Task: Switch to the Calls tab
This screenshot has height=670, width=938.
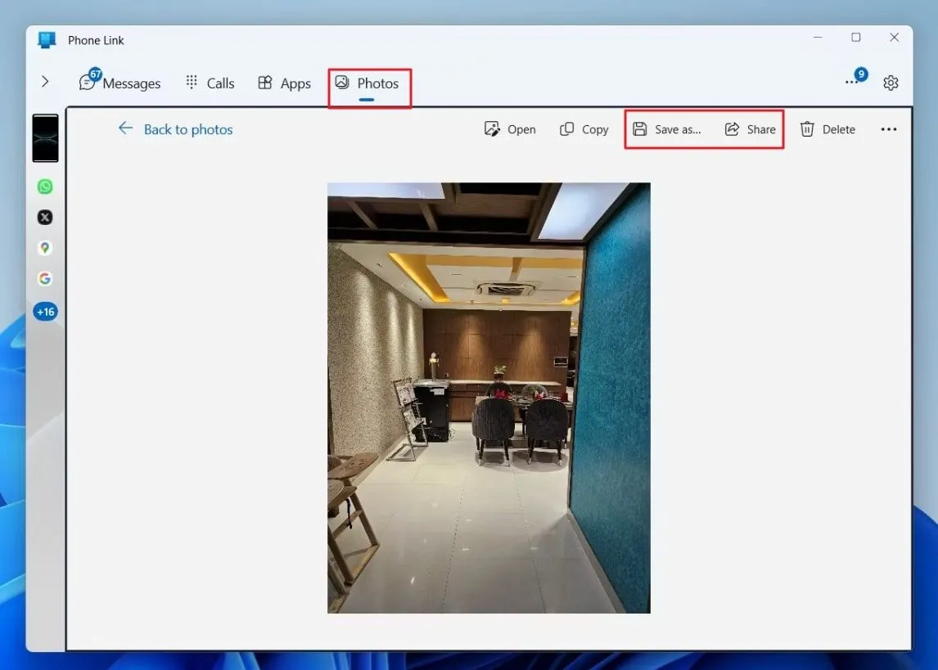Action: [210, 83]
